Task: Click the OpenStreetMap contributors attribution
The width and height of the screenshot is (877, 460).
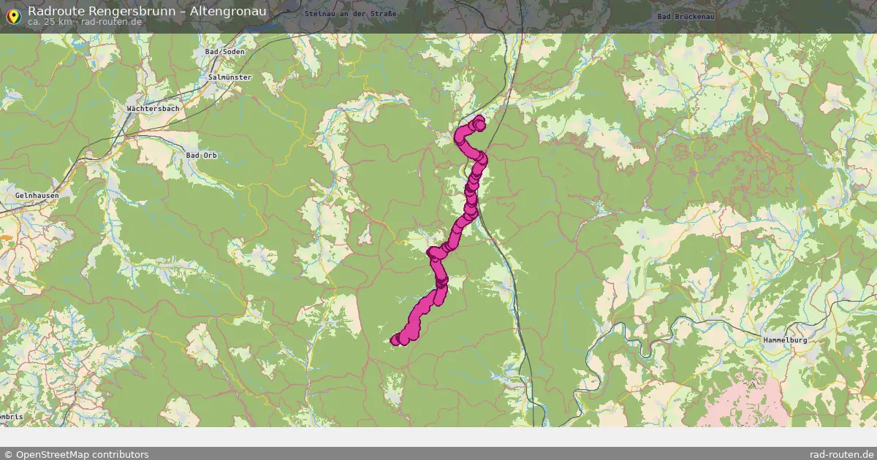Action: point(76,454)
